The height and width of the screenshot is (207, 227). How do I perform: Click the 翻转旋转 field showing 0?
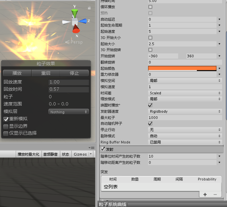185,62
